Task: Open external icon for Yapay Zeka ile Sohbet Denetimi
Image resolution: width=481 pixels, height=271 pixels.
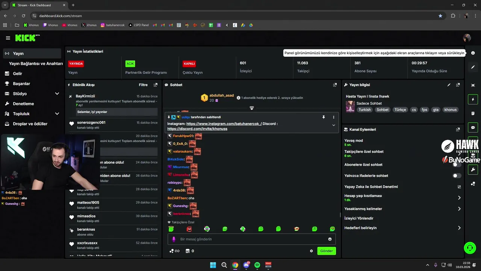Action: point(459,187)
